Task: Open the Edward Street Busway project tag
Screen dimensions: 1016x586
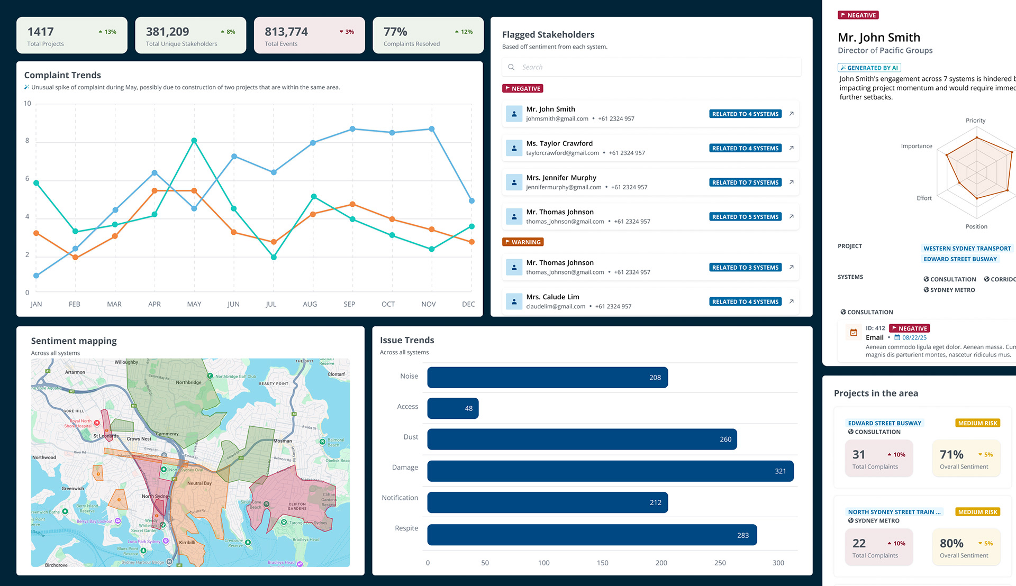Action: point(960,259)
